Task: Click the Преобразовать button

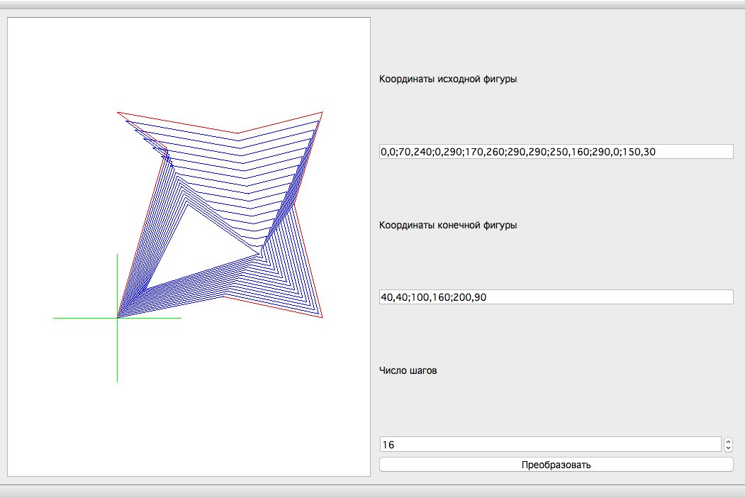Action: (x=556, y=465)
